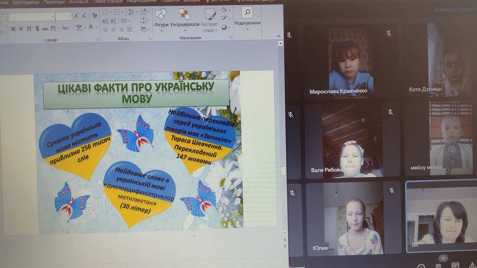Go to next slide arrow below scrollbar
Image resolution: width=477 pixels, height=268 pixels.
pyautogui.click(x=285, y=246)
